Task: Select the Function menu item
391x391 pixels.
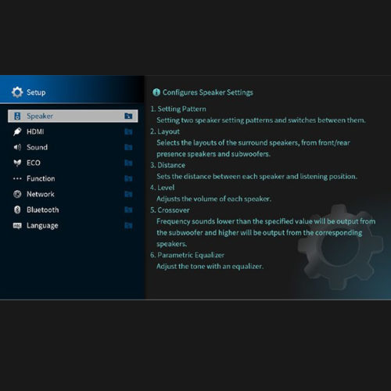Action: 73,178
